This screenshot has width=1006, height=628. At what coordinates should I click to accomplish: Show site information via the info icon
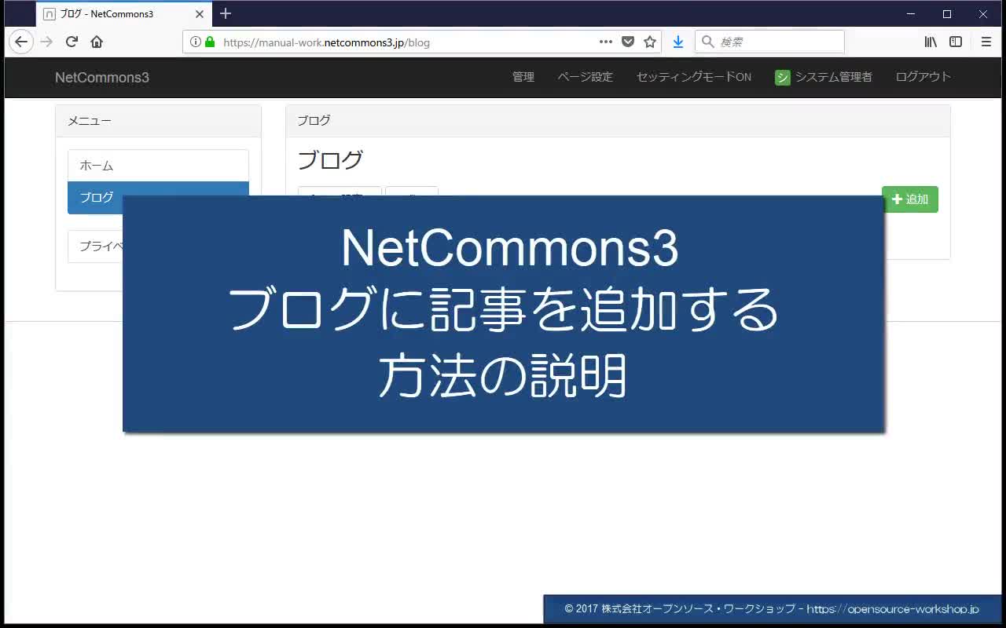pyautogui.click(x=196, y=42)
